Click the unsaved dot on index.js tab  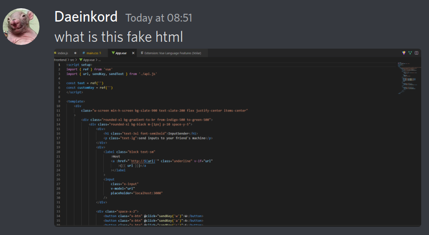coord(75,53)
